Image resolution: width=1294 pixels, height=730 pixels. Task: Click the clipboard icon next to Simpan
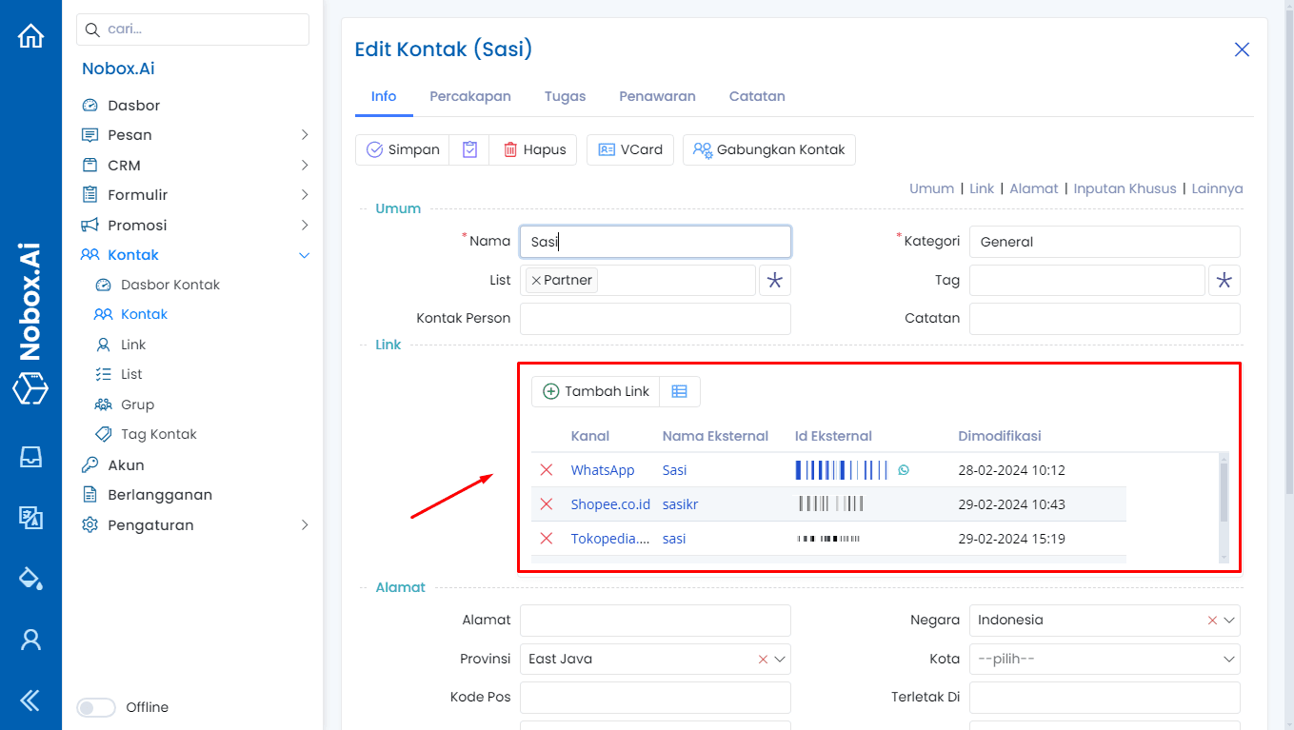(x=469, y=149)
